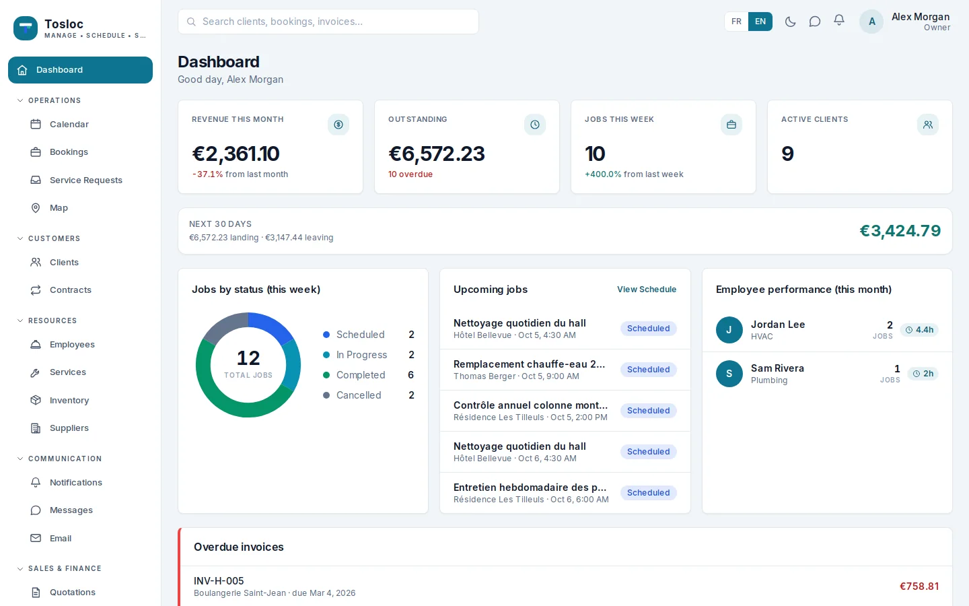
Task: Select the Dashboard button in sidebar
Action: [x=80, y=70]
